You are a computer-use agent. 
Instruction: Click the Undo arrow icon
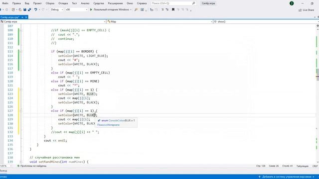click(x=35, y=9)
